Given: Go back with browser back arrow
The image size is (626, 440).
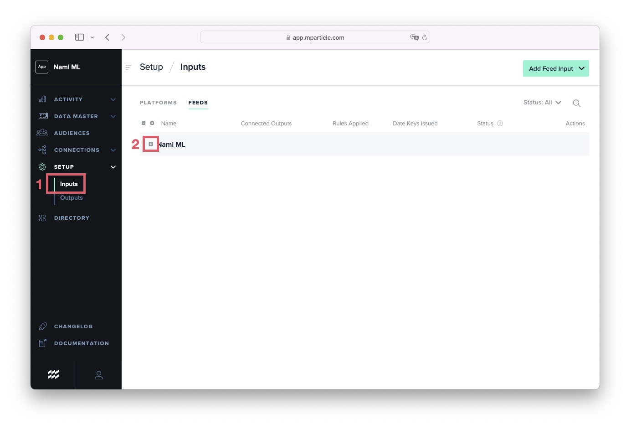Looking at the screenshot, I should coord(107,37).
